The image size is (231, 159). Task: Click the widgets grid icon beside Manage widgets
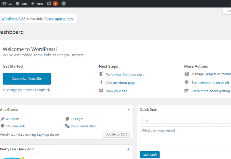coord(187,74)
